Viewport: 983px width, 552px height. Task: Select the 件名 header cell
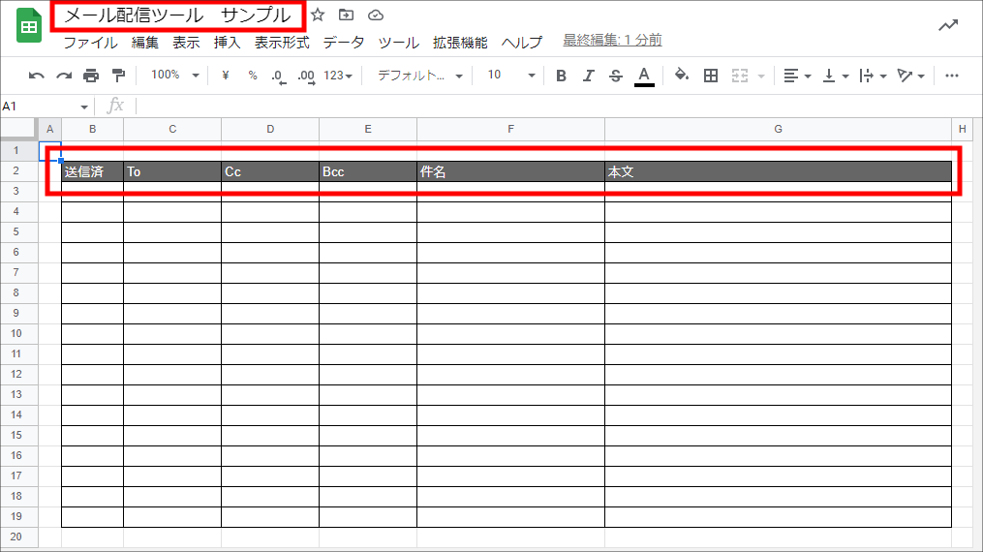511,171
